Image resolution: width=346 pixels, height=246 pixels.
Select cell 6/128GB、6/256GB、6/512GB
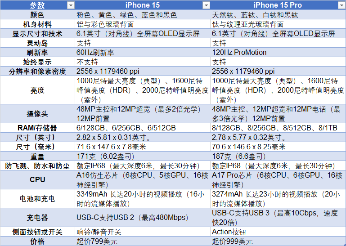(143, 128)
